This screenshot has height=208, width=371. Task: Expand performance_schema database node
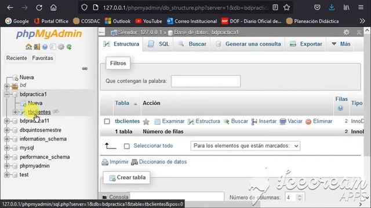point(7,157)
